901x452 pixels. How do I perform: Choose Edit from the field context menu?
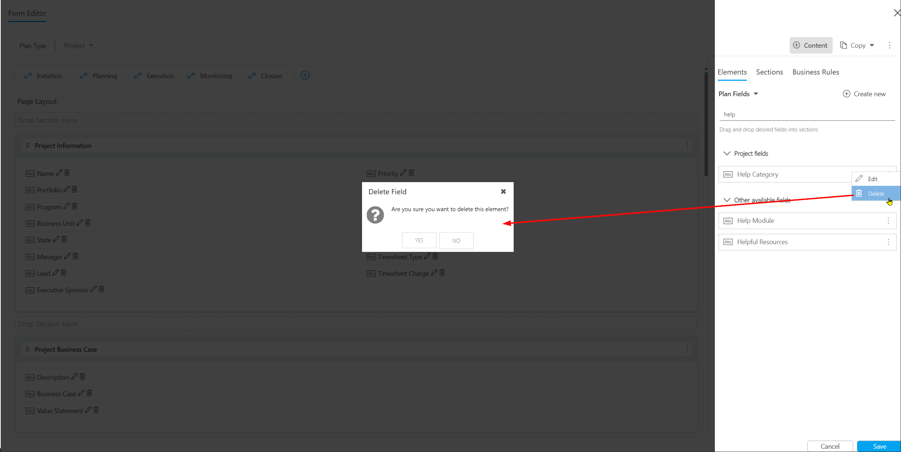[x=876, y=179]
